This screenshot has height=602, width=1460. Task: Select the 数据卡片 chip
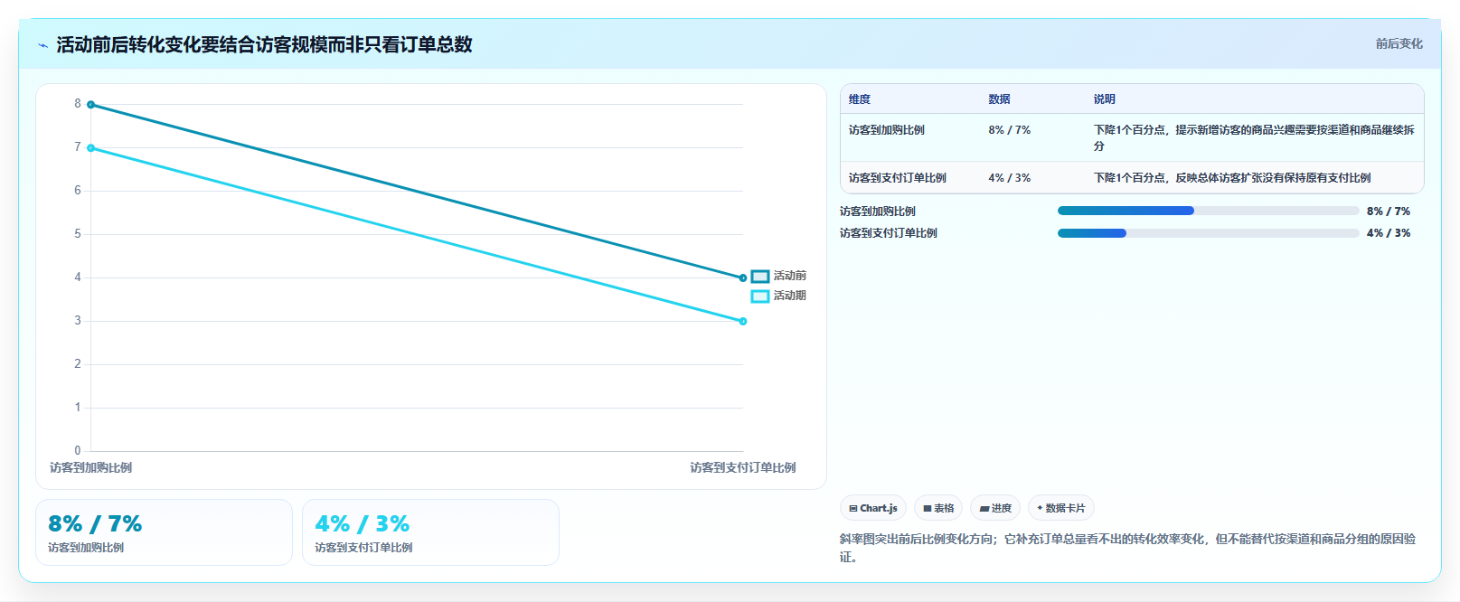[x=1061, y=508]
